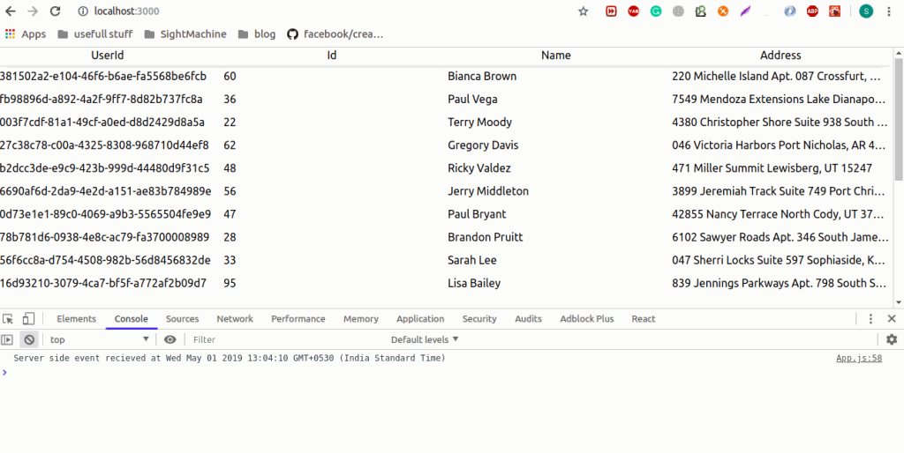Open the green S profile avatar

(866, 11)
